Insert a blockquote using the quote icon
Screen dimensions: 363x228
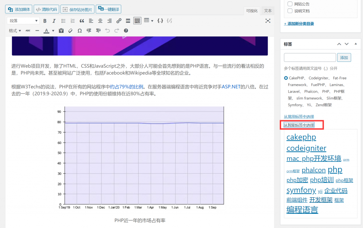tap(81, 21)
